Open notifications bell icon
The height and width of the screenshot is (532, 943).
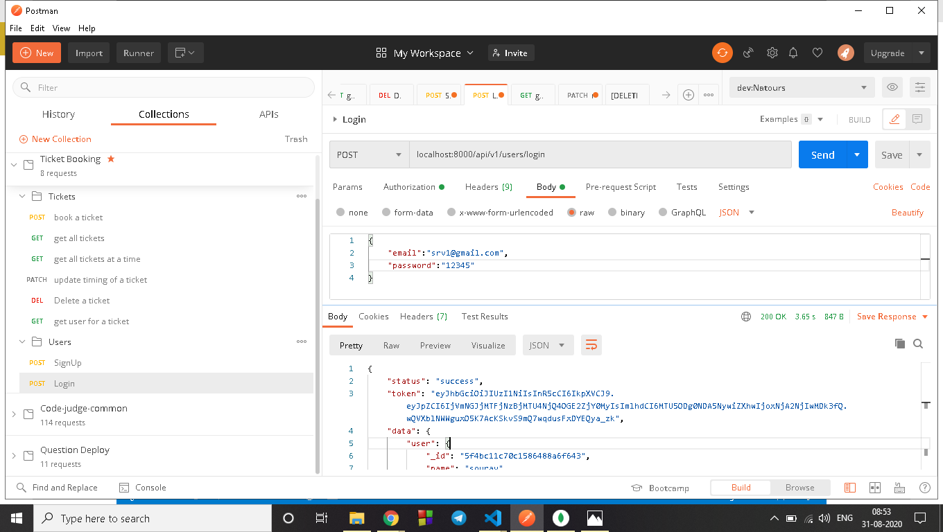click(x=793, y=53)
